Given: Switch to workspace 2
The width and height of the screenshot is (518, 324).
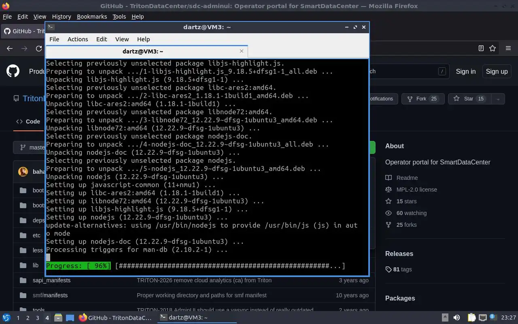Looking at the screenshot, I should (x=28, y=318).
